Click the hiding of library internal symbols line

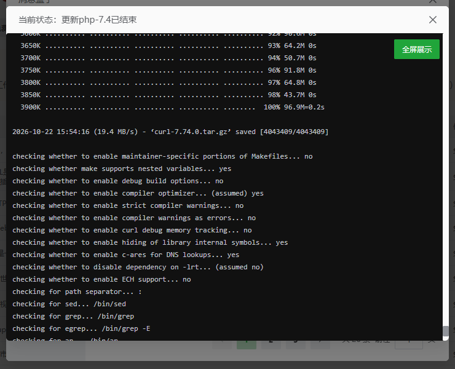tap(150, 242)
